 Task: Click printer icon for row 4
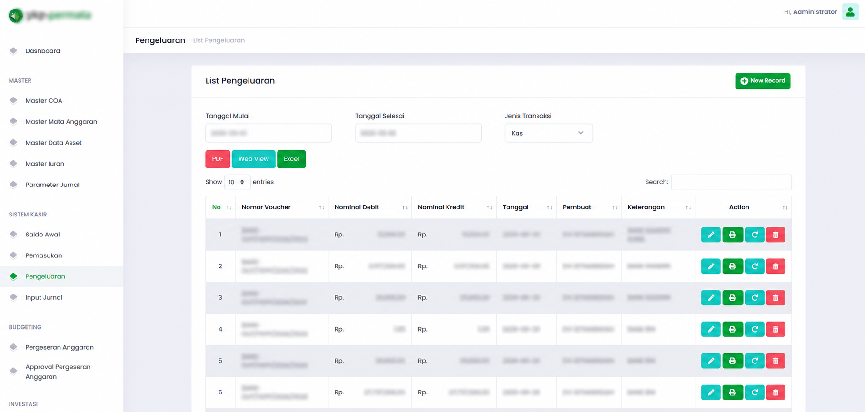tap(733, 329)
